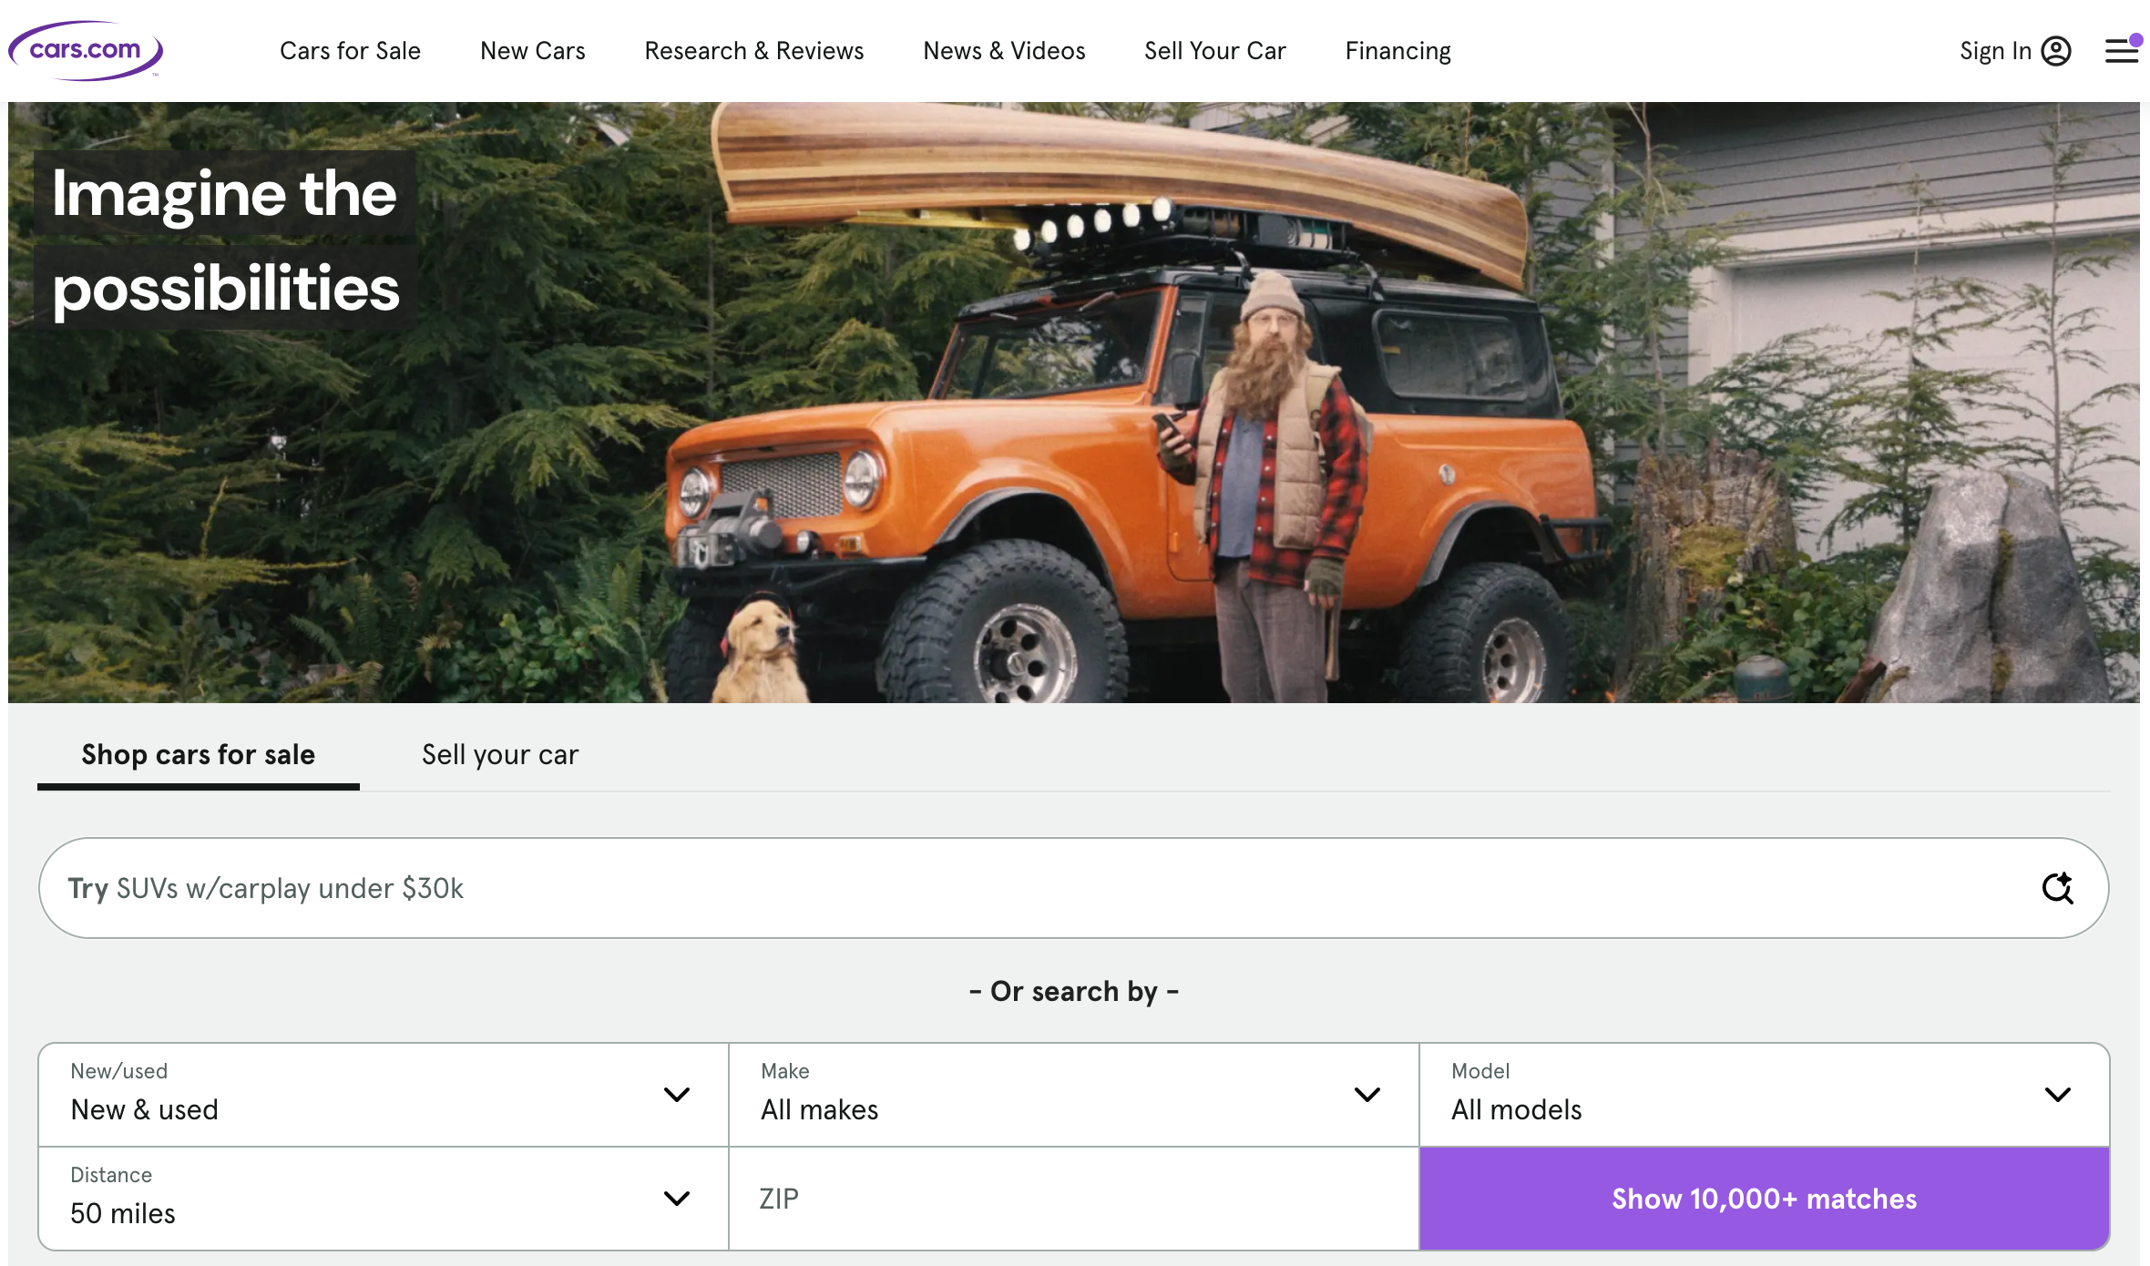Open Sell Your Car link

(1214, 51)
